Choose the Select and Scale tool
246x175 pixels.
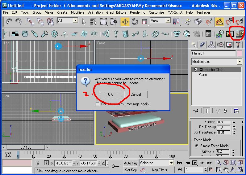(x=144, y=22)
